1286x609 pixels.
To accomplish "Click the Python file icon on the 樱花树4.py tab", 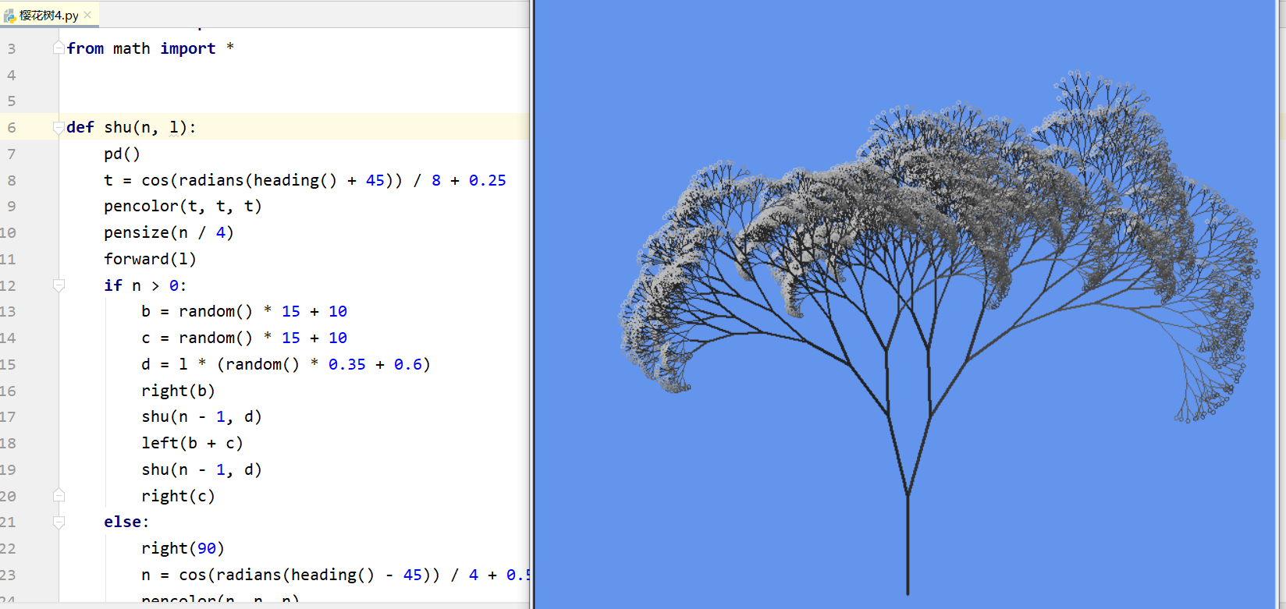I will [9, 16].
